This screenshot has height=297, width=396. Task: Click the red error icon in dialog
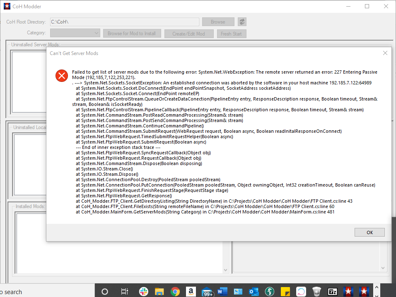coord(62,76)
